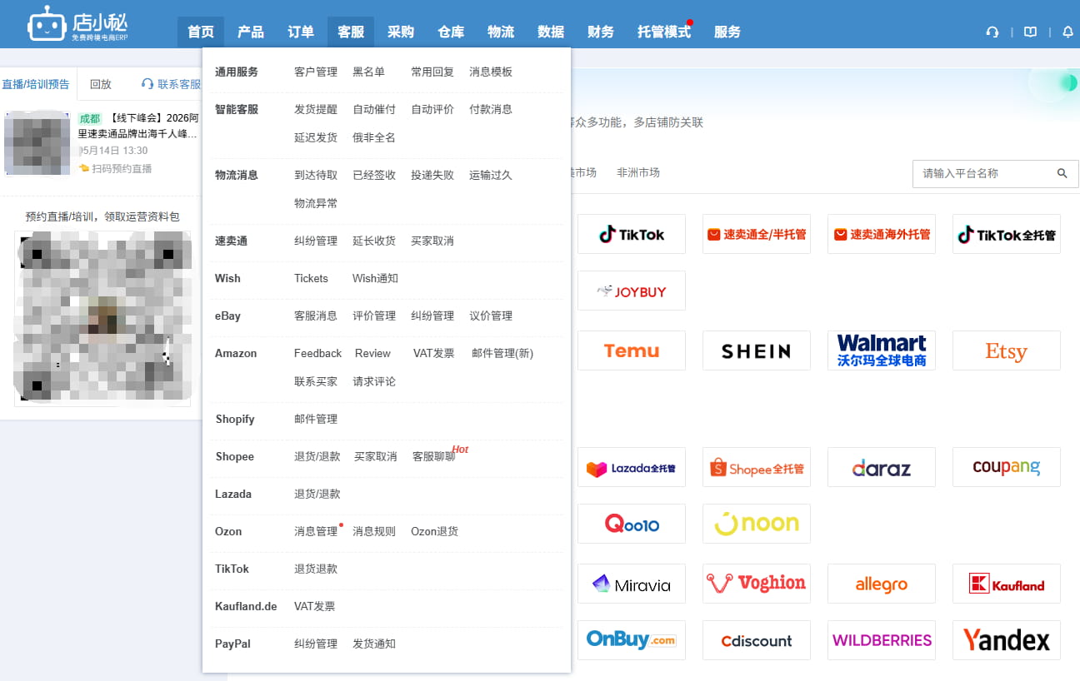Switch to the 非洲市场 tab
This screenshot has height=681, width=1080.
point(638,172)
